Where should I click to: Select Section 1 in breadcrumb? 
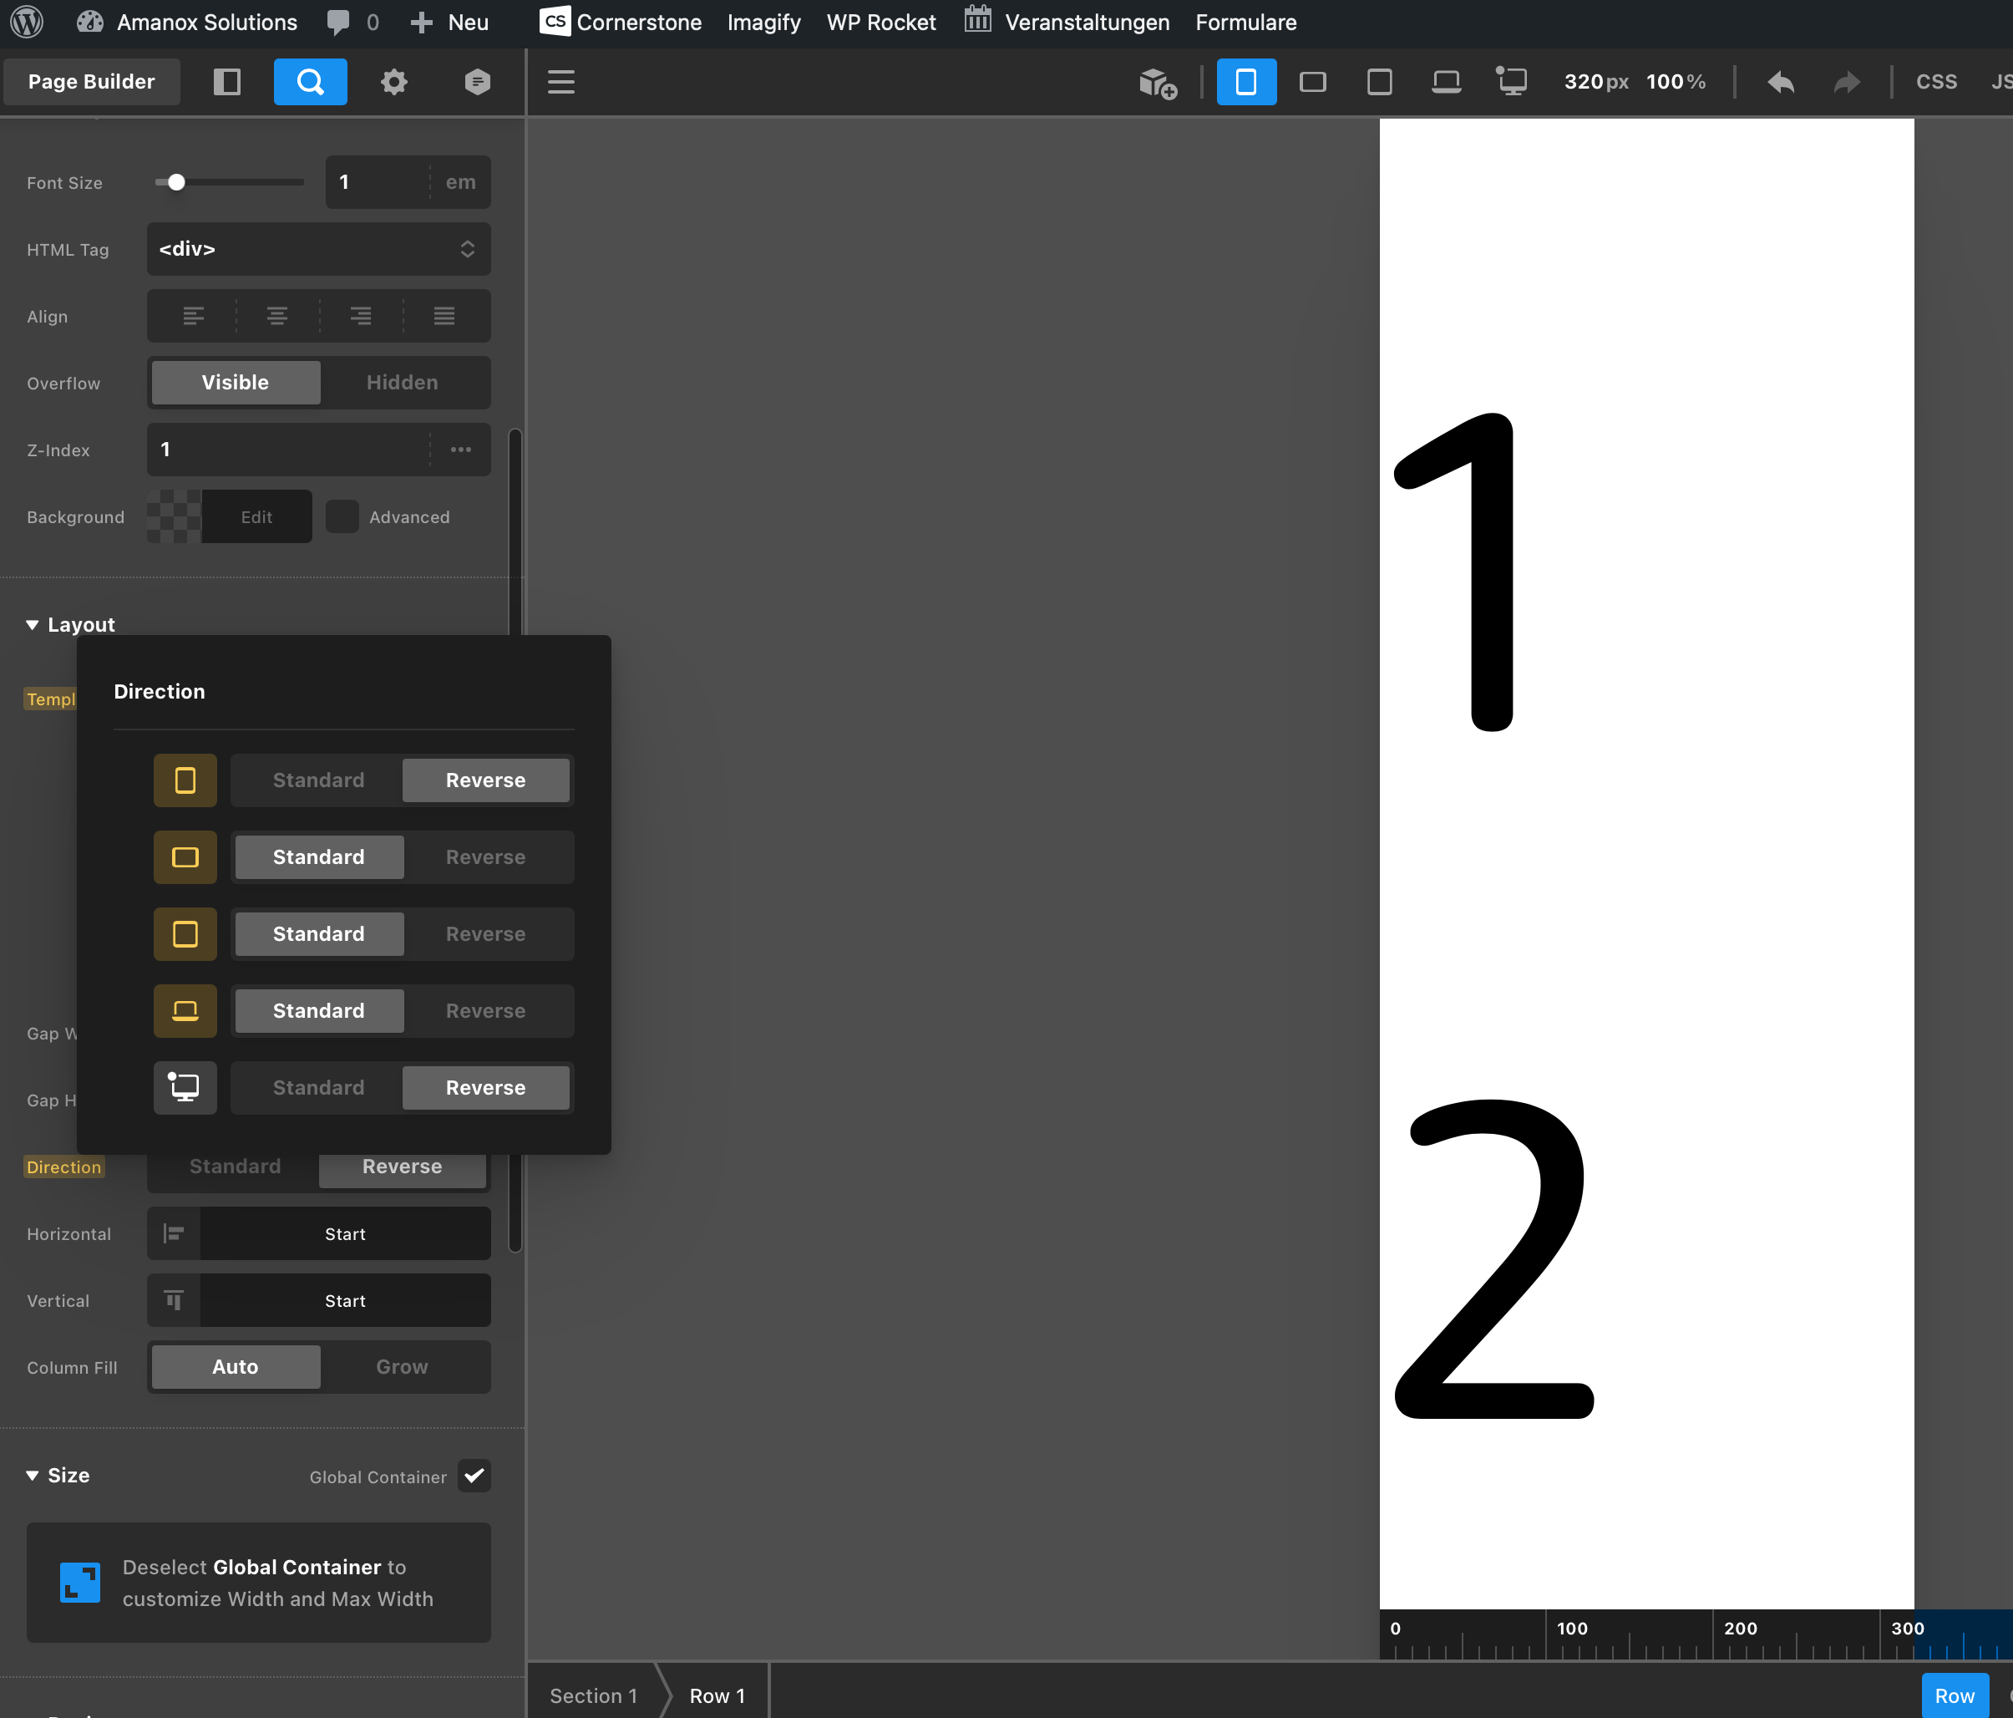(593, 1695)
